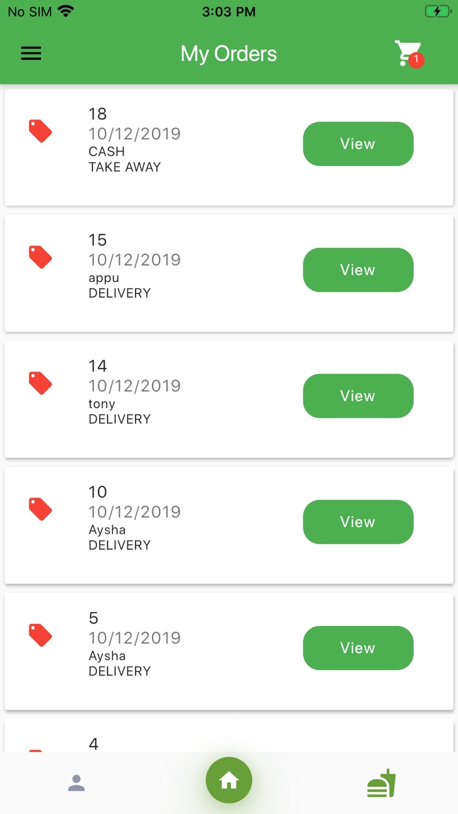This screenshot has height=814, width=458.
Task: Tap the red tag icon for order 15
Action: 40,257
